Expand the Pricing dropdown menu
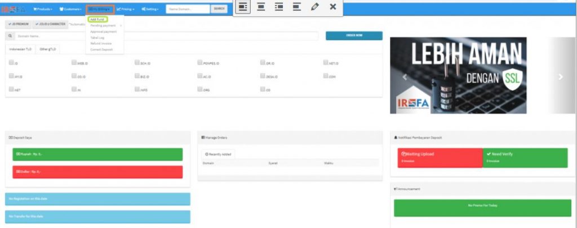The width and height of the screenshot is (577, 228). point(126,10)
